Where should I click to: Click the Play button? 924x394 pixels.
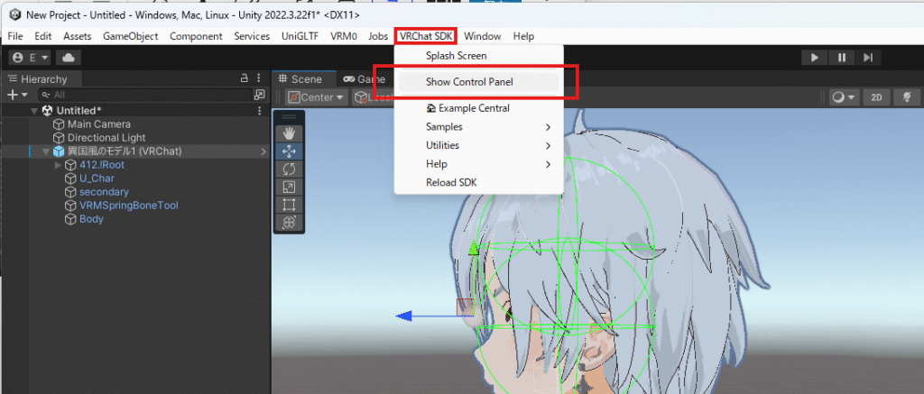coord(815,58)
